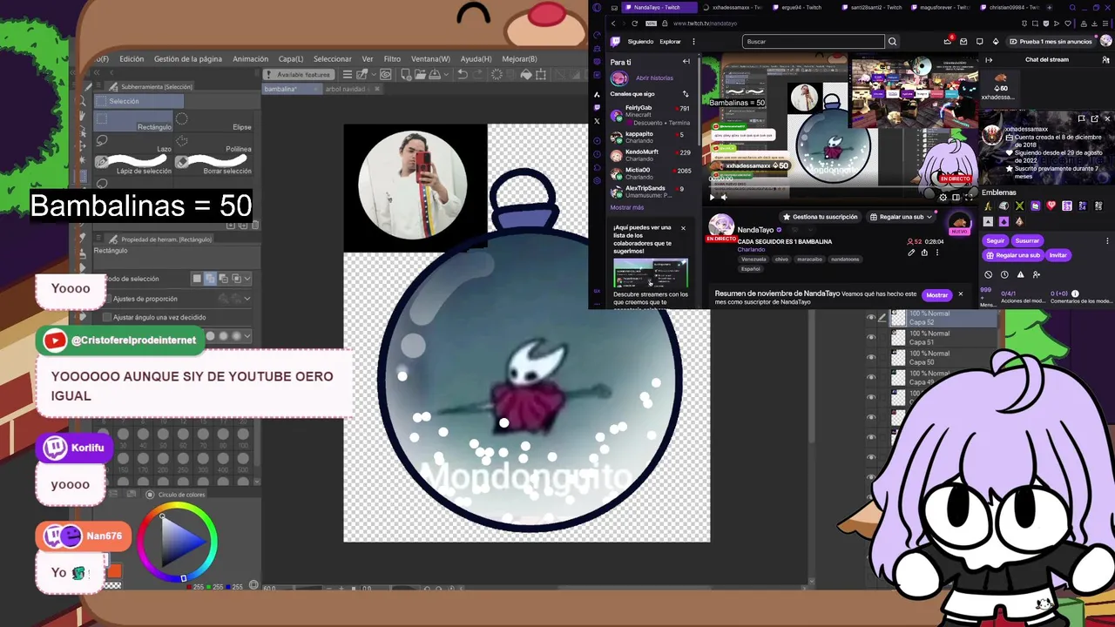Open Subherramienta panel menu icon
This screenshot has height=627, width=1115.
coord(99,86)
